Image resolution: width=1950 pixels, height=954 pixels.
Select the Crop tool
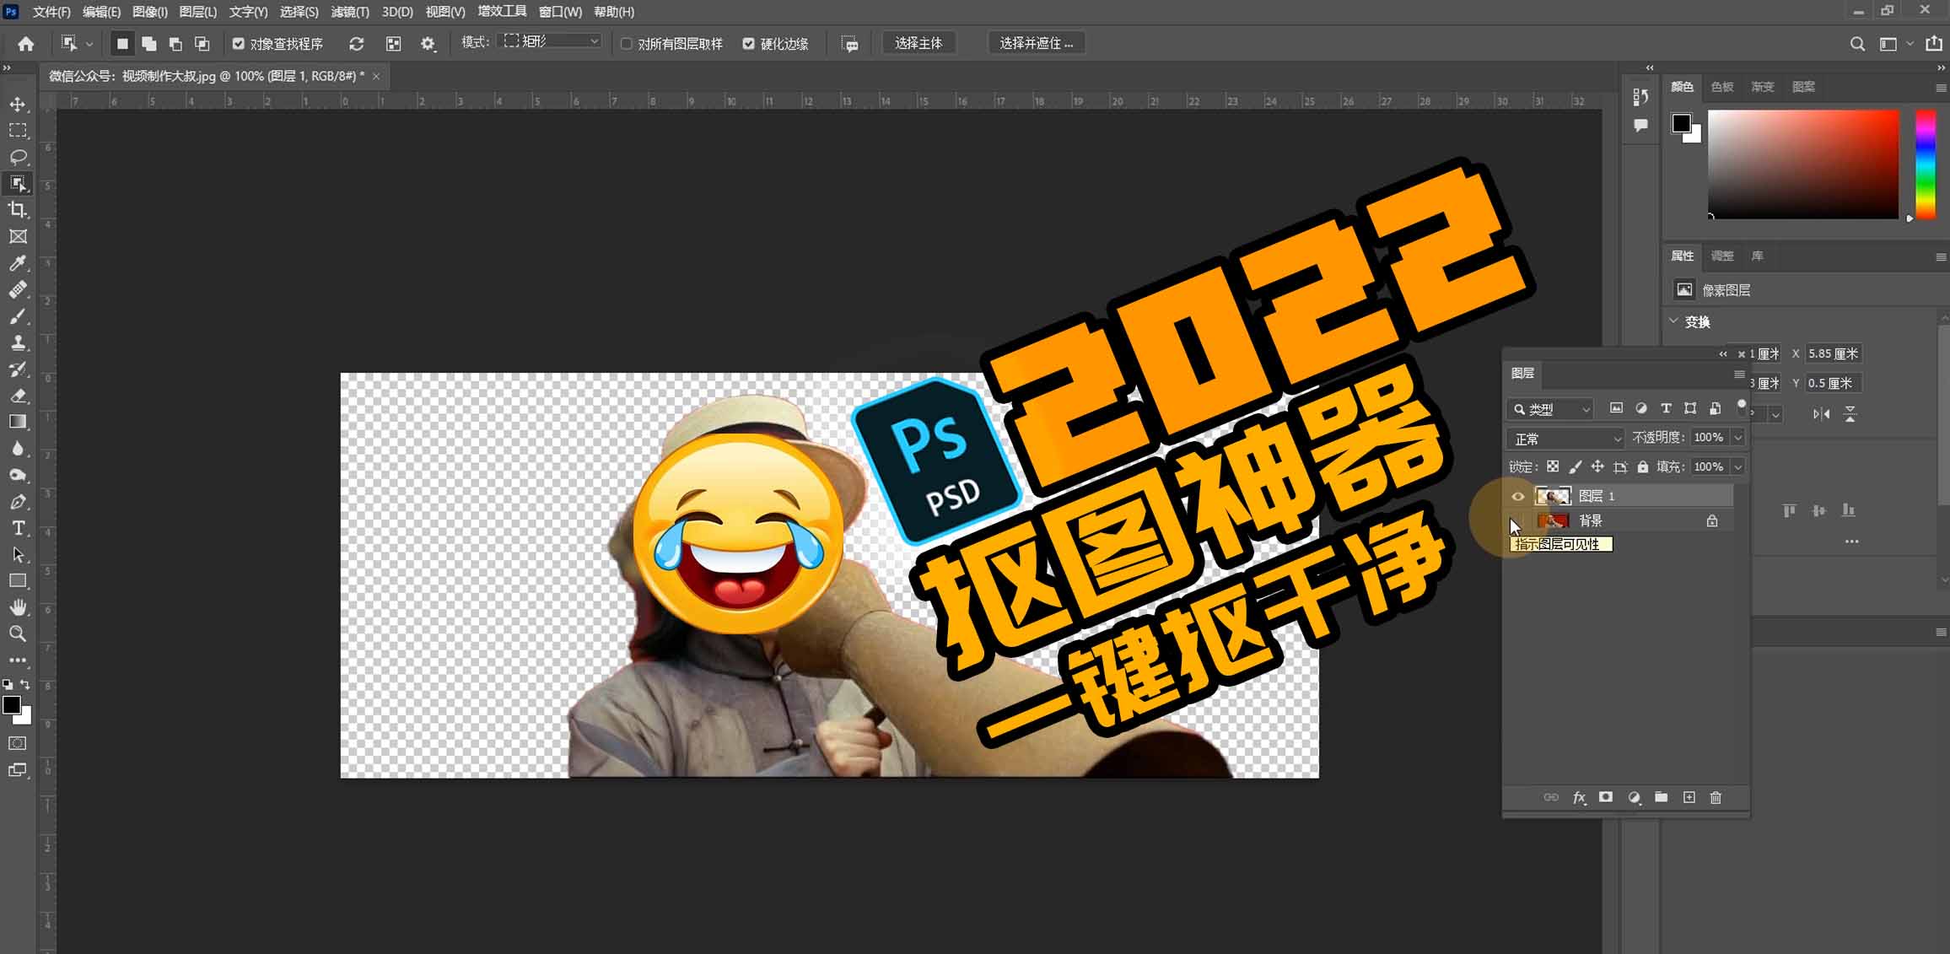(18, 210)
